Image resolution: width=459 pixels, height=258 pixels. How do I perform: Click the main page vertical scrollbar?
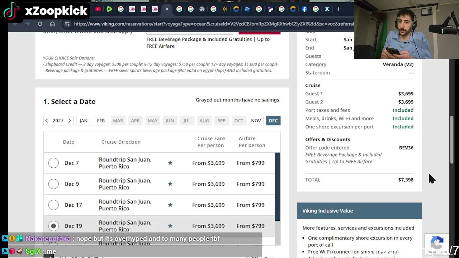coord(452,140)
